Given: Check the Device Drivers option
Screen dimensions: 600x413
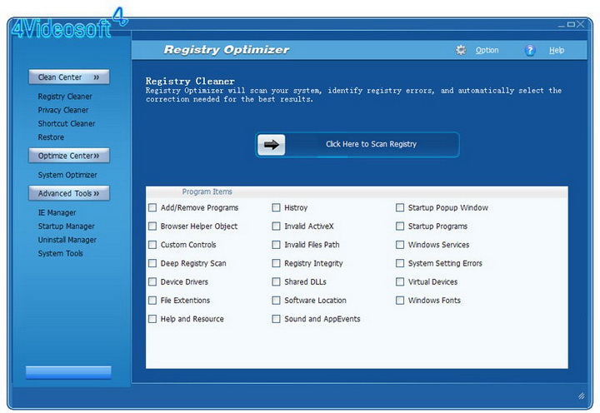Looking at the screenshot, I should click(152, 281).
